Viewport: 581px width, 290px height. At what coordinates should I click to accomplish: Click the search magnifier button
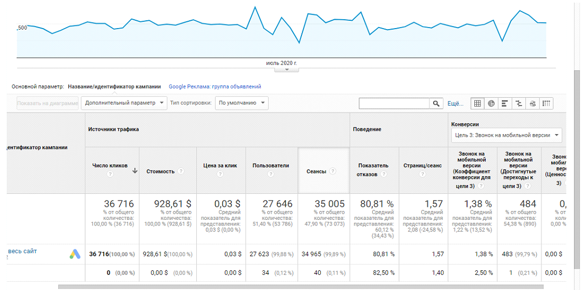pos(436,103)
